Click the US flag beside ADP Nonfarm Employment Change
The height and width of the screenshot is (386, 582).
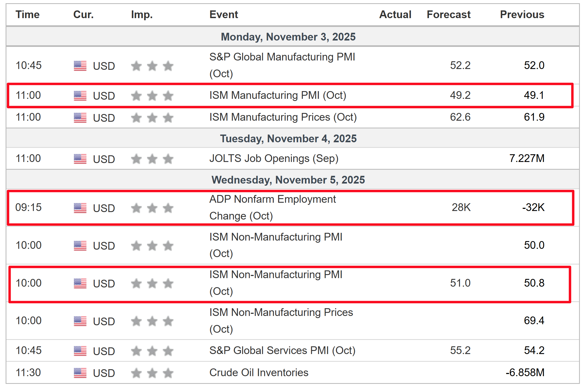pyautogui.click(x=80, y=208)
